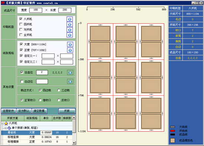Click the help icon in the 出血位 row
The width and height of the screenshot is (204, 146).
point(70,72)
